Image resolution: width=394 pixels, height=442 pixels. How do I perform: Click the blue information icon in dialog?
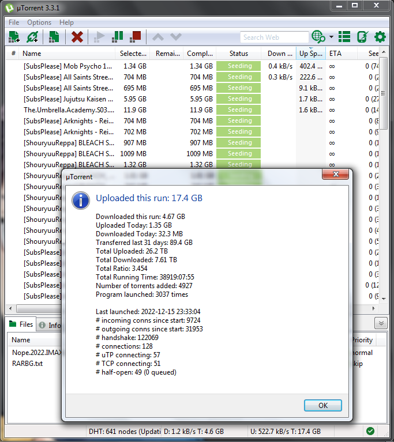81,201
